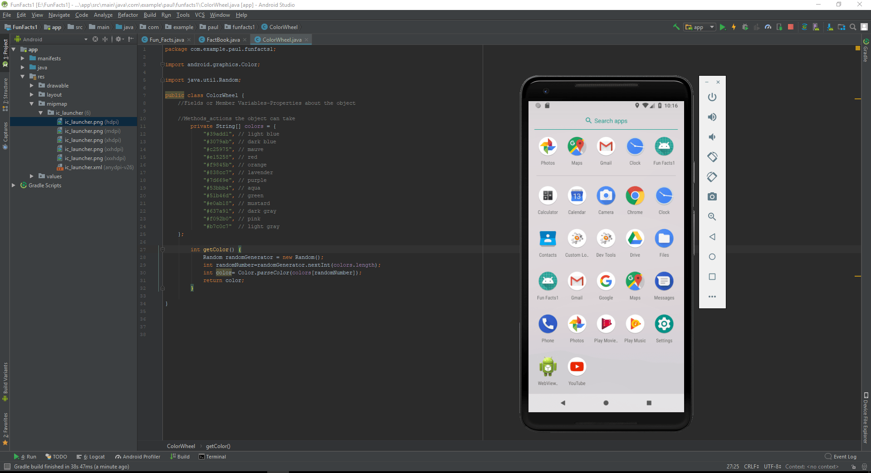Viewport: 871px width, 473px height.
Task: Click Collapse All icon in Project panel
Action: (105, 39)
